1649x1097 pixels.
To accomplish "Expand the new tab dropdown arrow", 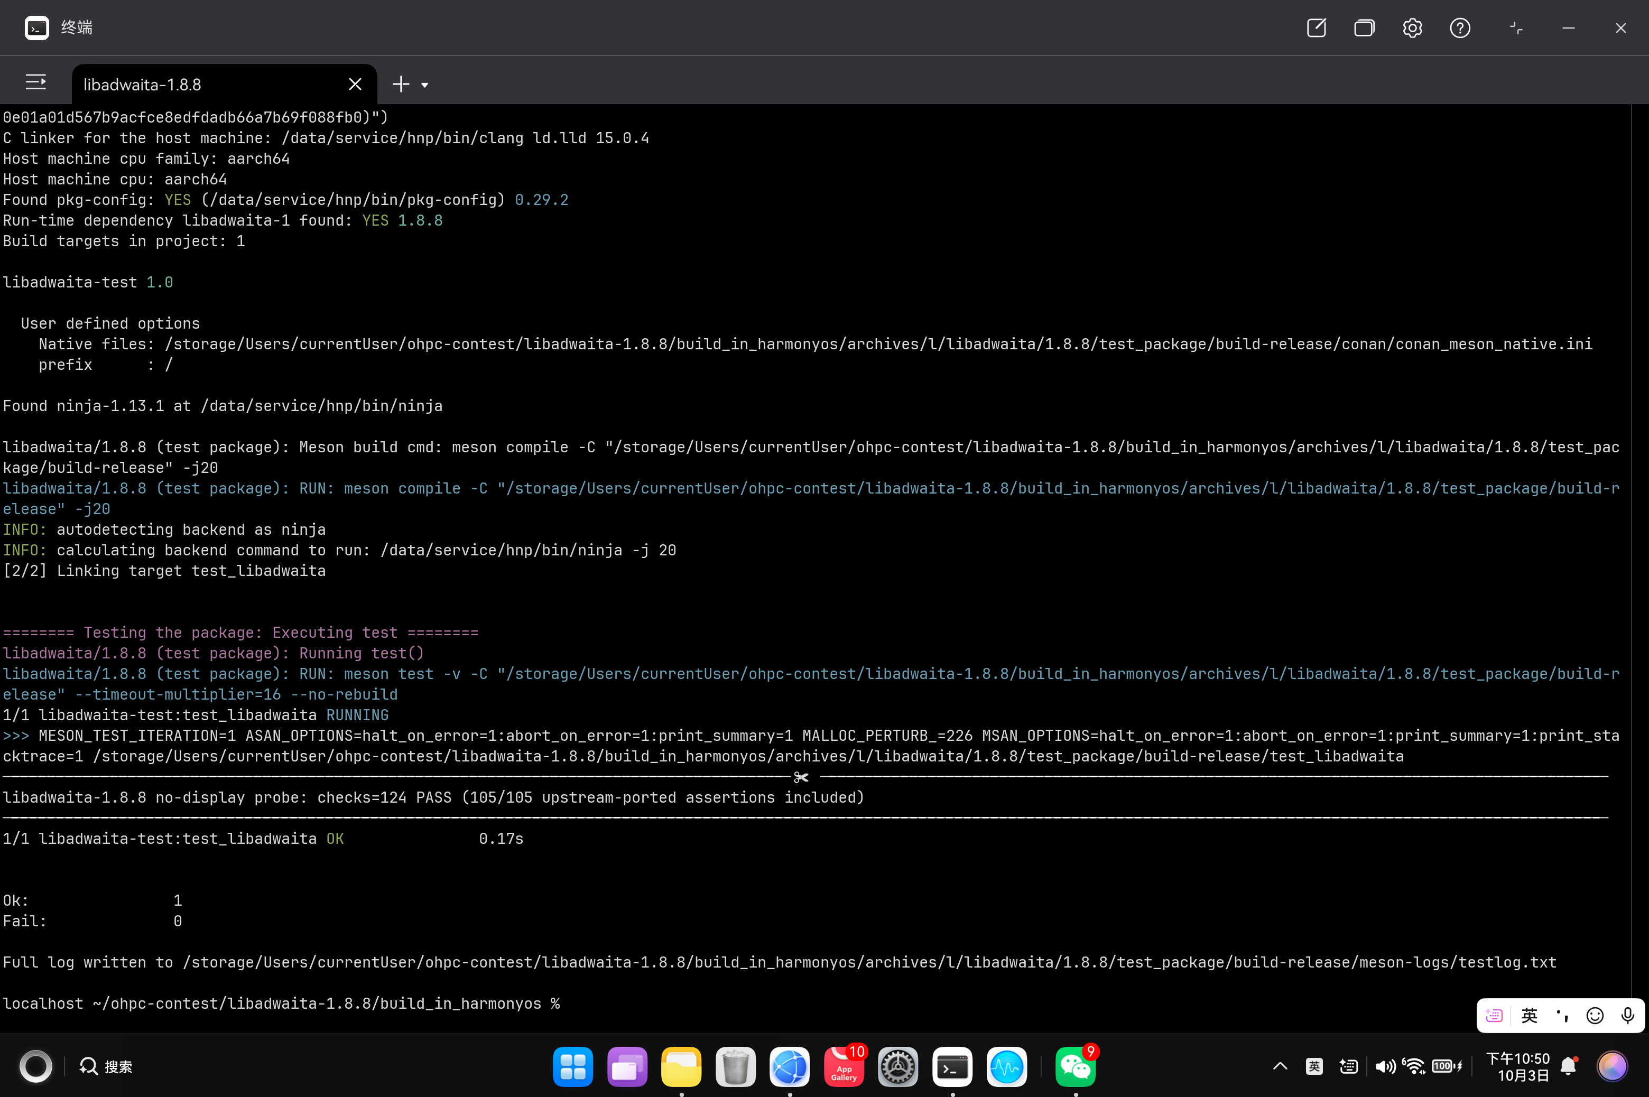I will [424, 86].
